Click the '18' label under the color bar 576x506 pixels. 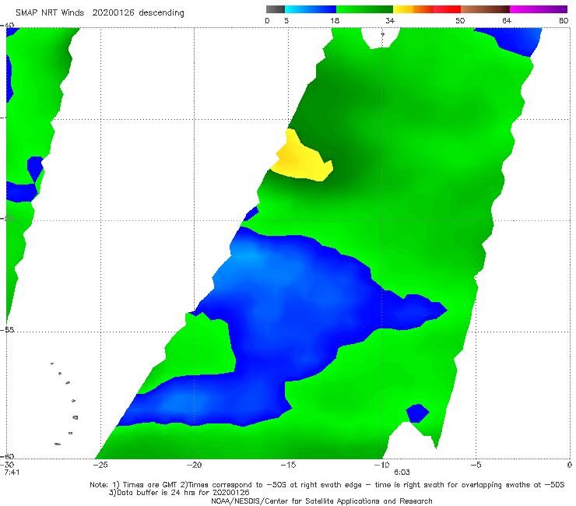click(335, 20)
